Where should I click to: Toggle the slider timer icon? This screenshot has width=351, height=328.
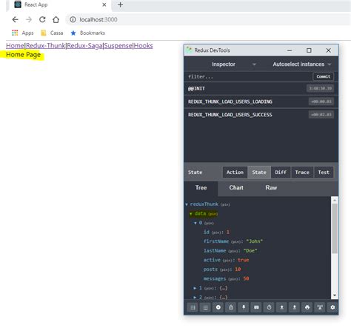click(269, 307)
